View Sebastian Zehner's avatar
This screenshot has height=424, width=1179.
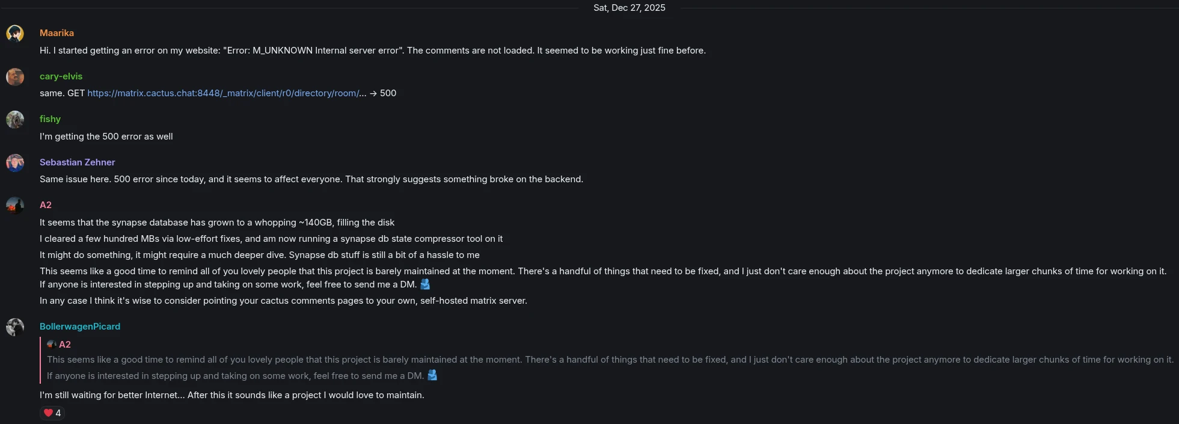coord(14,163)
